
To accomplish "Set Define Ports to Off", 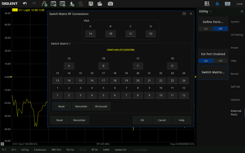I will coord(220,29).
